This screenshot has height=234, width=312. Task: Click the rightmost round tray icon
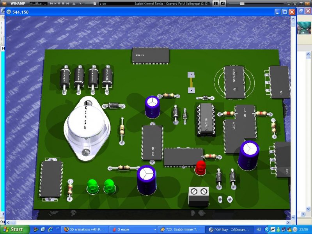(295, 230)
